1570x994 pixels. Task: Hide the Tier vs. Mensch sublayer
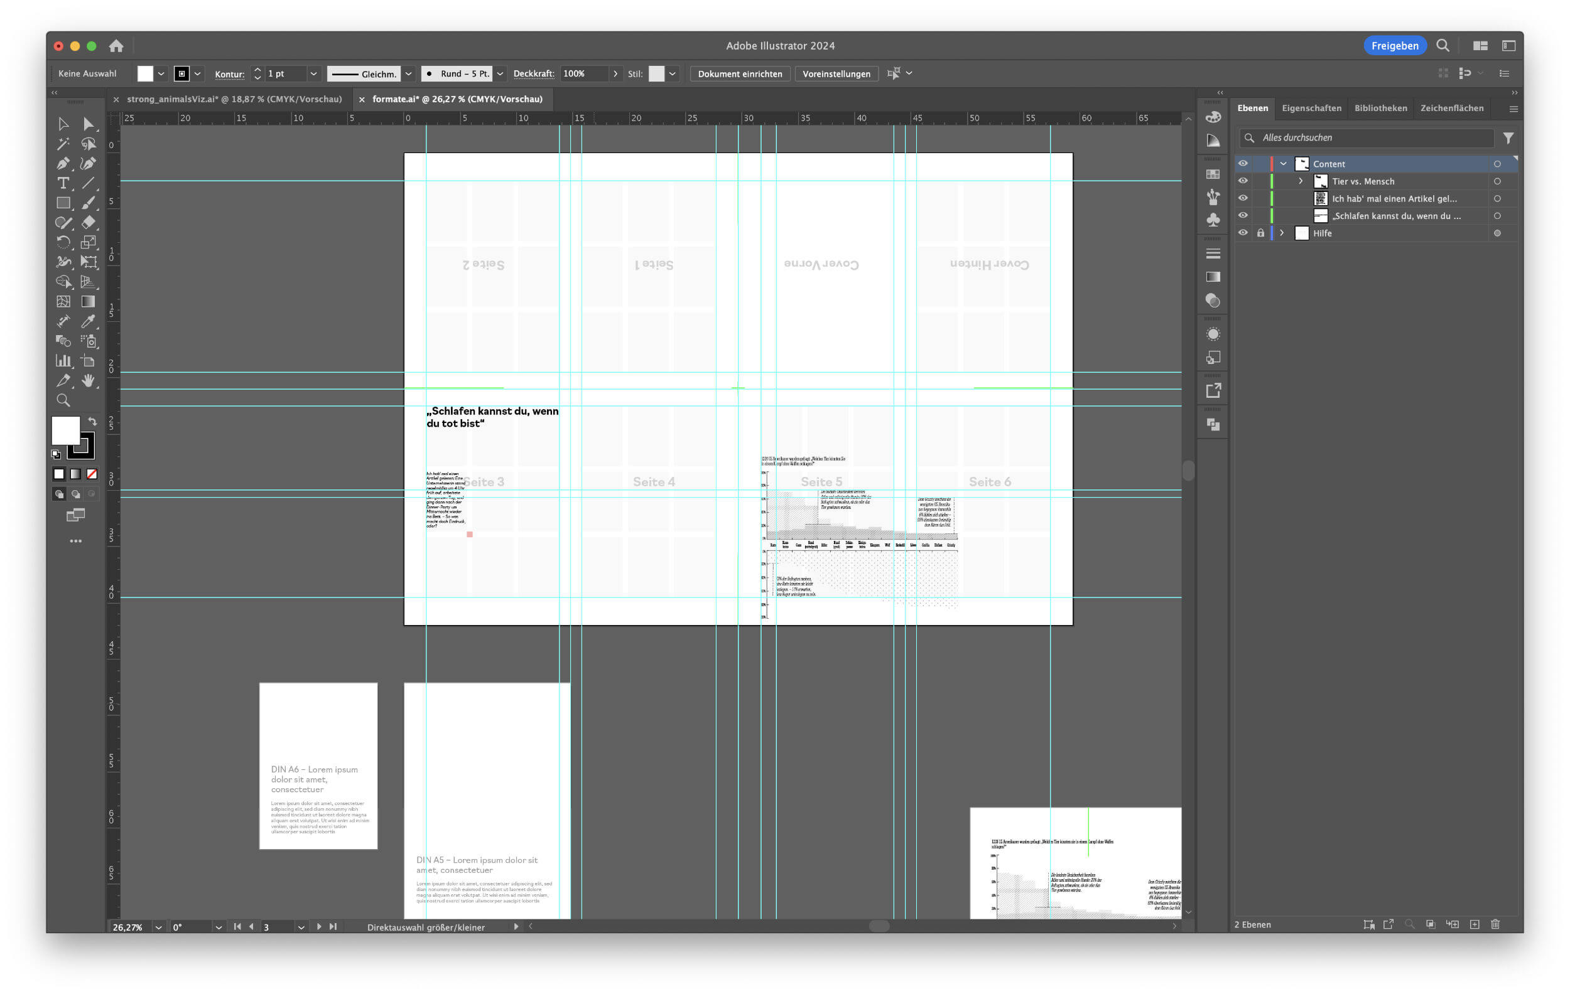point(1243,181)
